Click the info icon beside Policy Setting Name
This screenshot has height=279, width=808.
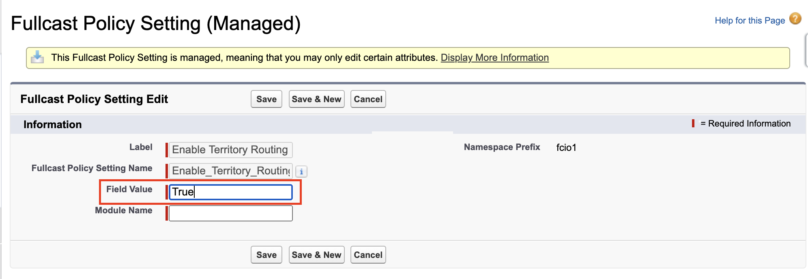point(301,172)
